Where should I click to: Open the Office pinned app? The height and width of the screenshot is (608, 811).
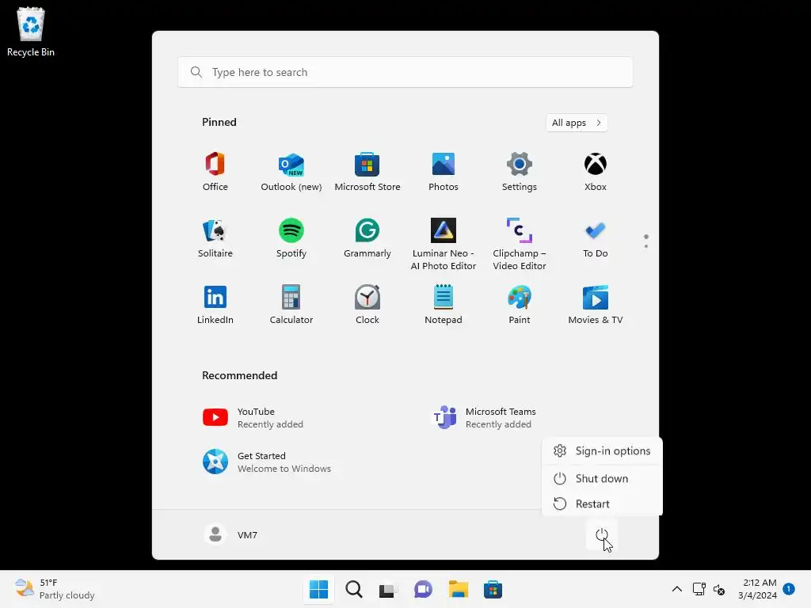[x=215, y=172]
